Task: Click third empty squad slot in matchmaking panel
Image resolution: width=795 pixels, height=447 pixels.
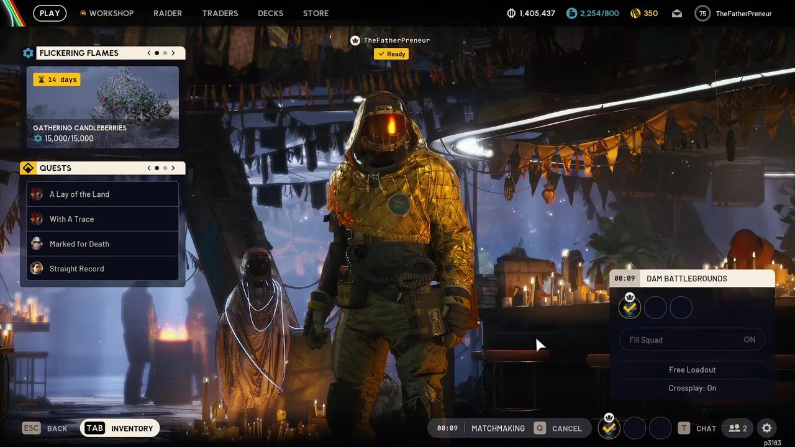Action: [681, 307]
